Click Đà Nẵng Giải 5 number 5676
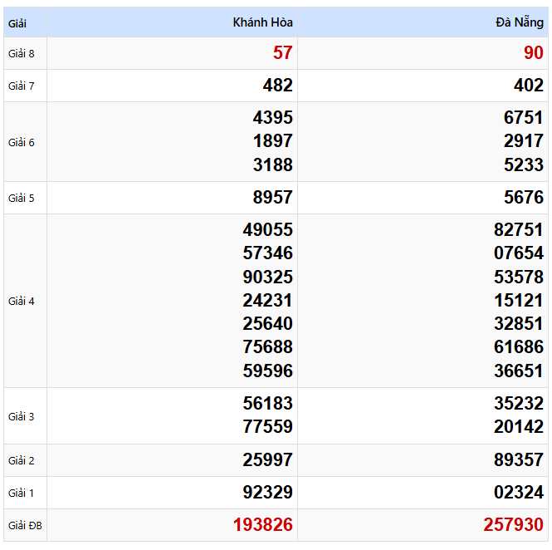Screen dimensions: 552x550 coord(524,197)
